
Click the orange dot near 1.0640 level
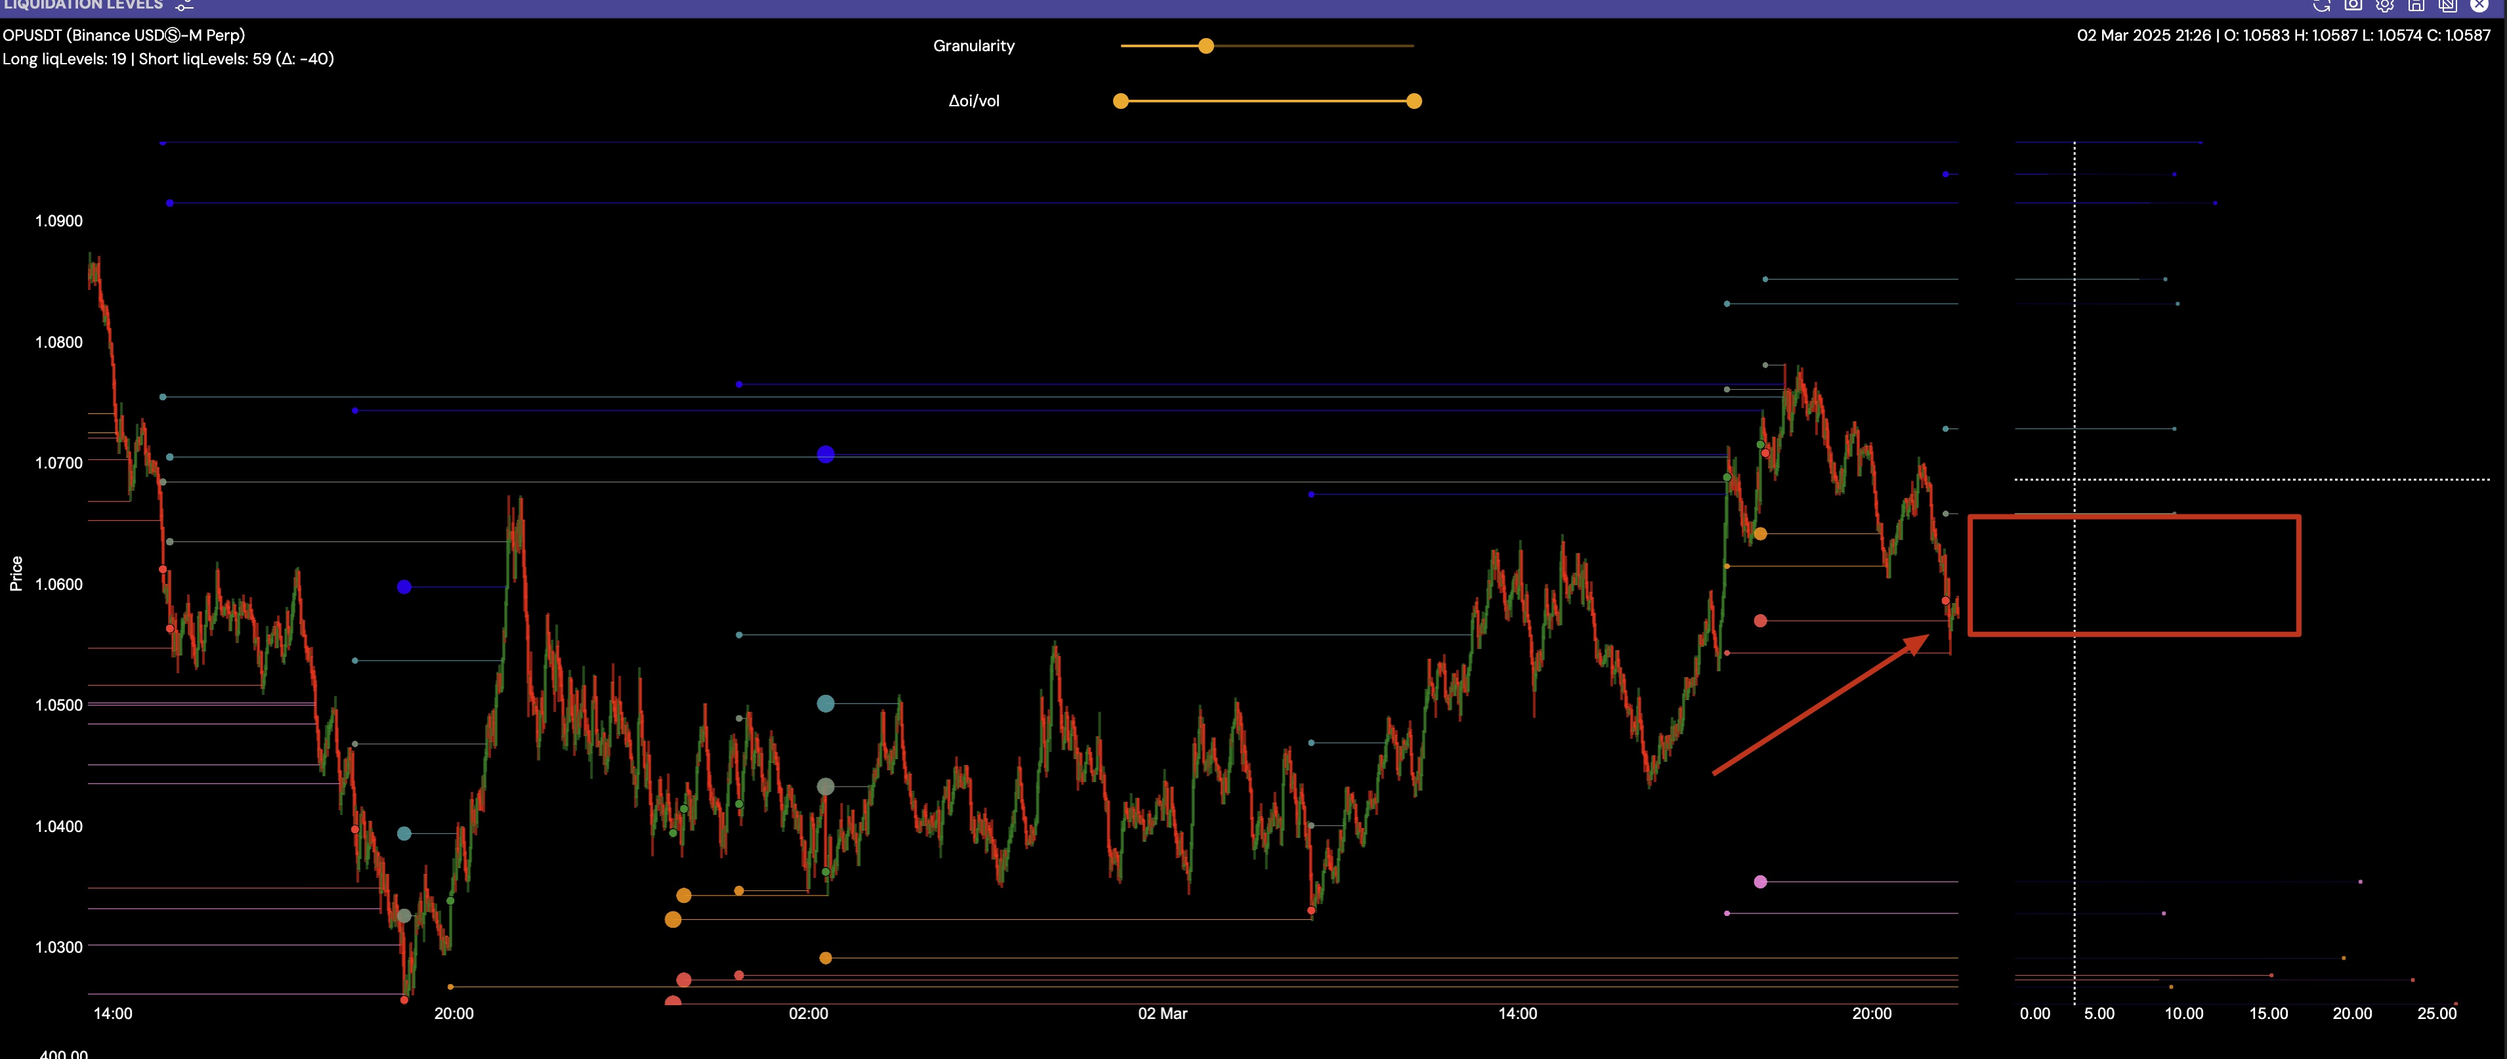point(1759,533)
